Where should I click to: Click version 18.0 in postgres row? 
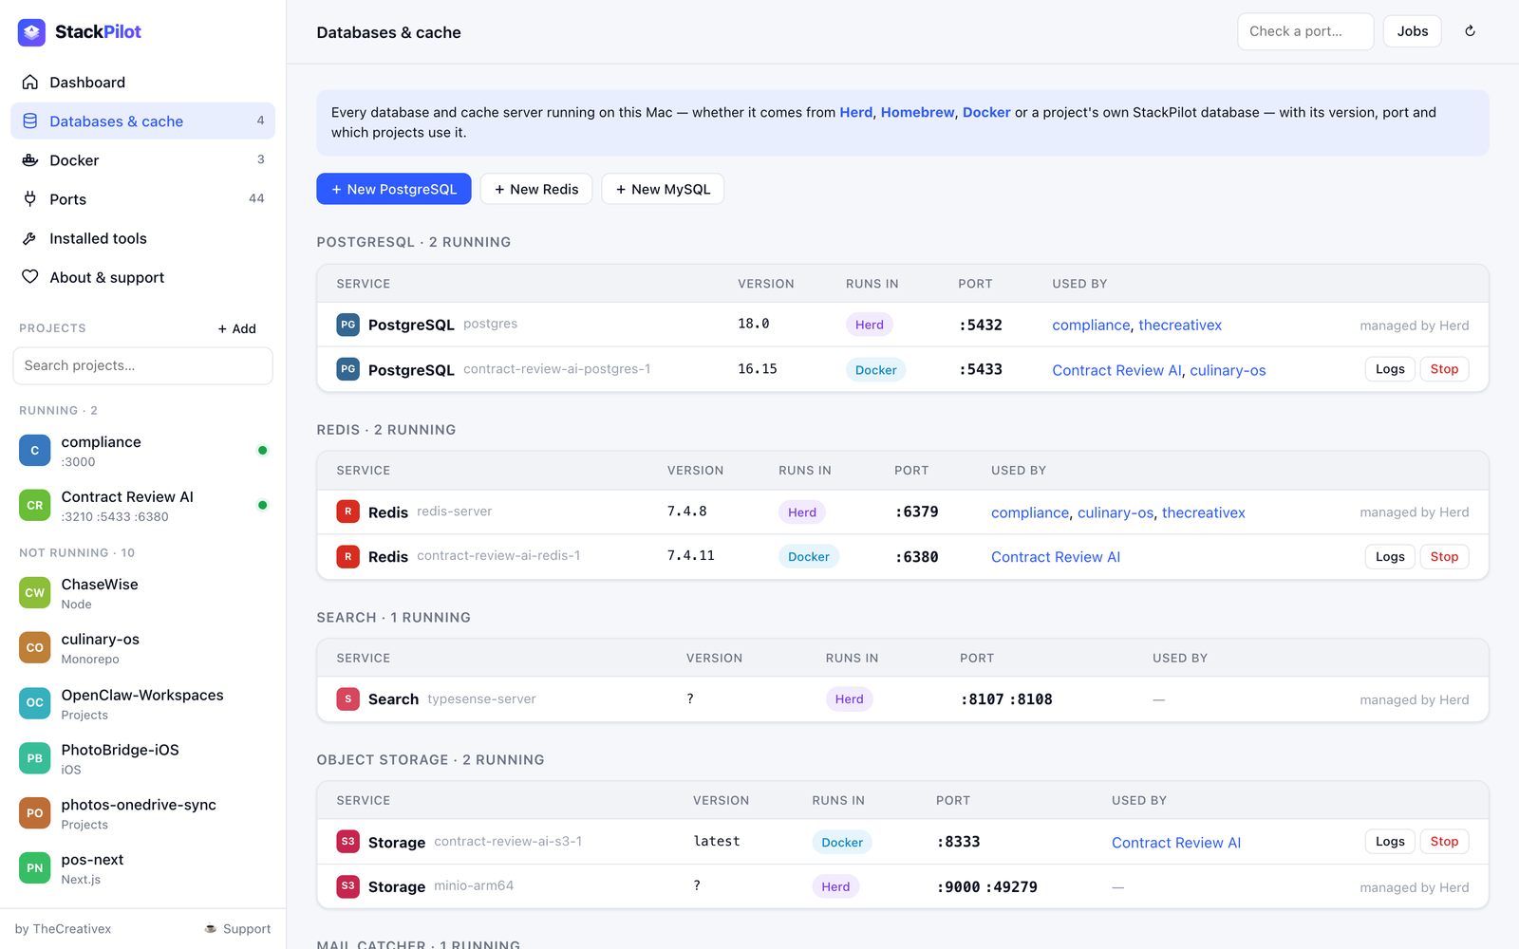(754, 324)
